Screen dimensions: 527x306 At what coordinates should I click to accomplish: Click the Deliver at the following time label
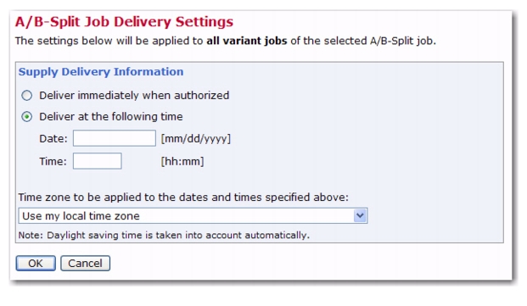[x=111, y=117]
